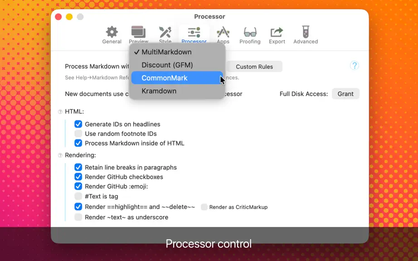The width and height of the screenshot is (418, 261).
Task: Close the Processor preferences window
Action: 58,17
